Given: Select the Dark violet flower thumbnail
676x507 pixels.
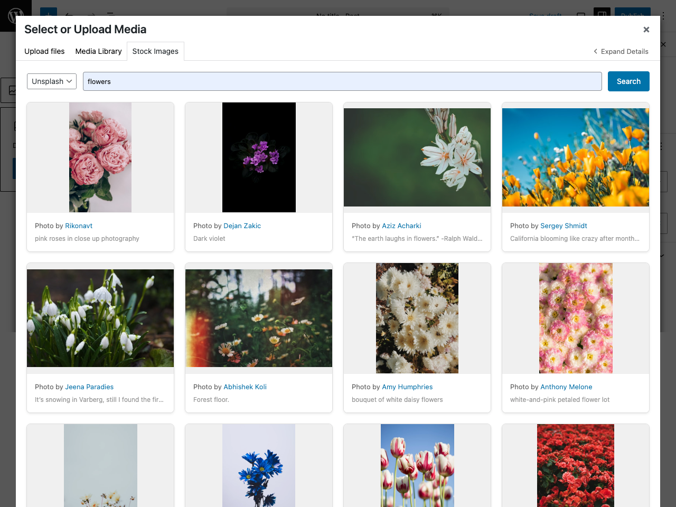Looking at the screenshot, I should tap(259, 157).
